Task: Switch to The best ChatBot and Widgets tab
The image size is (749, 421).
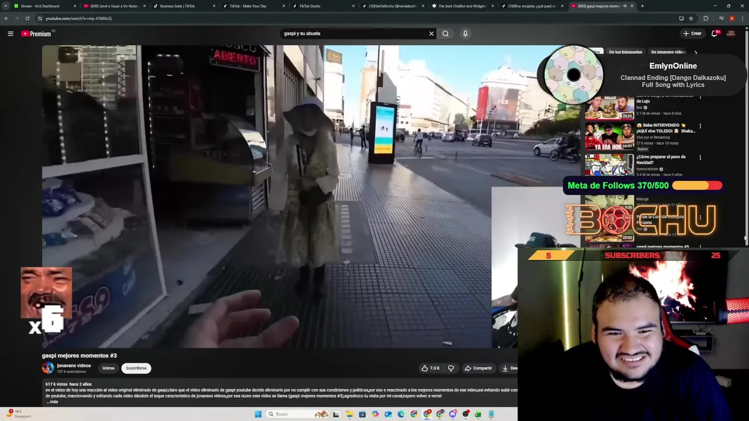Action: pos(462,6)
